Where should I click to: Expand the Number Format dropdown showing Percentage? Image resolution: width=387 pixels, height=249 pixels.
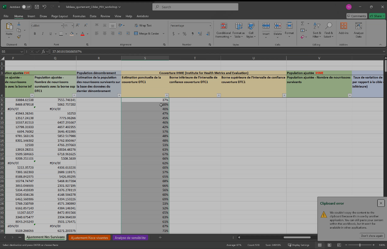coord(210,26)
